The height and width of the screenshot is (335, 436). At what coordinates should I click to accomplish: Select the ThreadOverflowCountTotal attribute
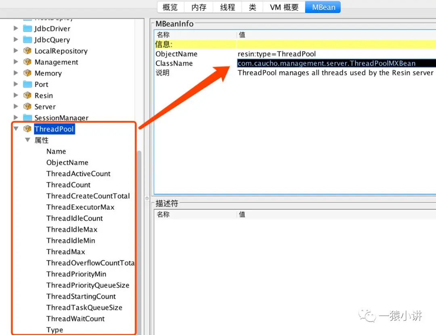(90, 263)
